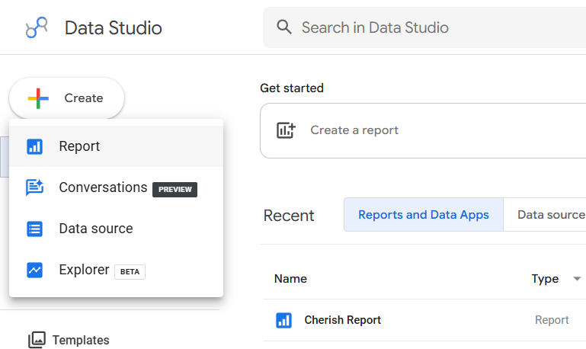Click the Create a report chart-plus icon
586x349 pixels.
pos(286,130)
